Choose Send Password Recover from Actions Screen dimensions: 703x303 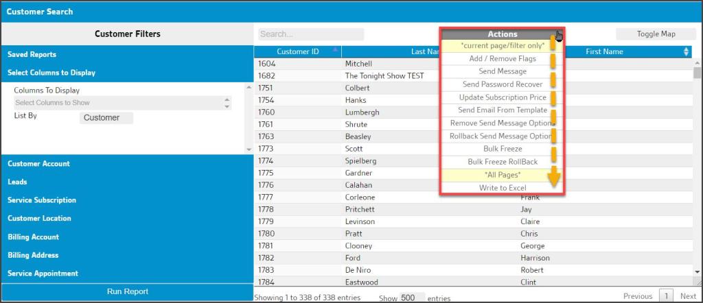pyautogui.click(x=502, y=84)
